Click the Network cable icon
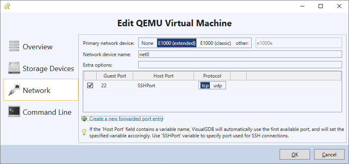 point(14,90)
